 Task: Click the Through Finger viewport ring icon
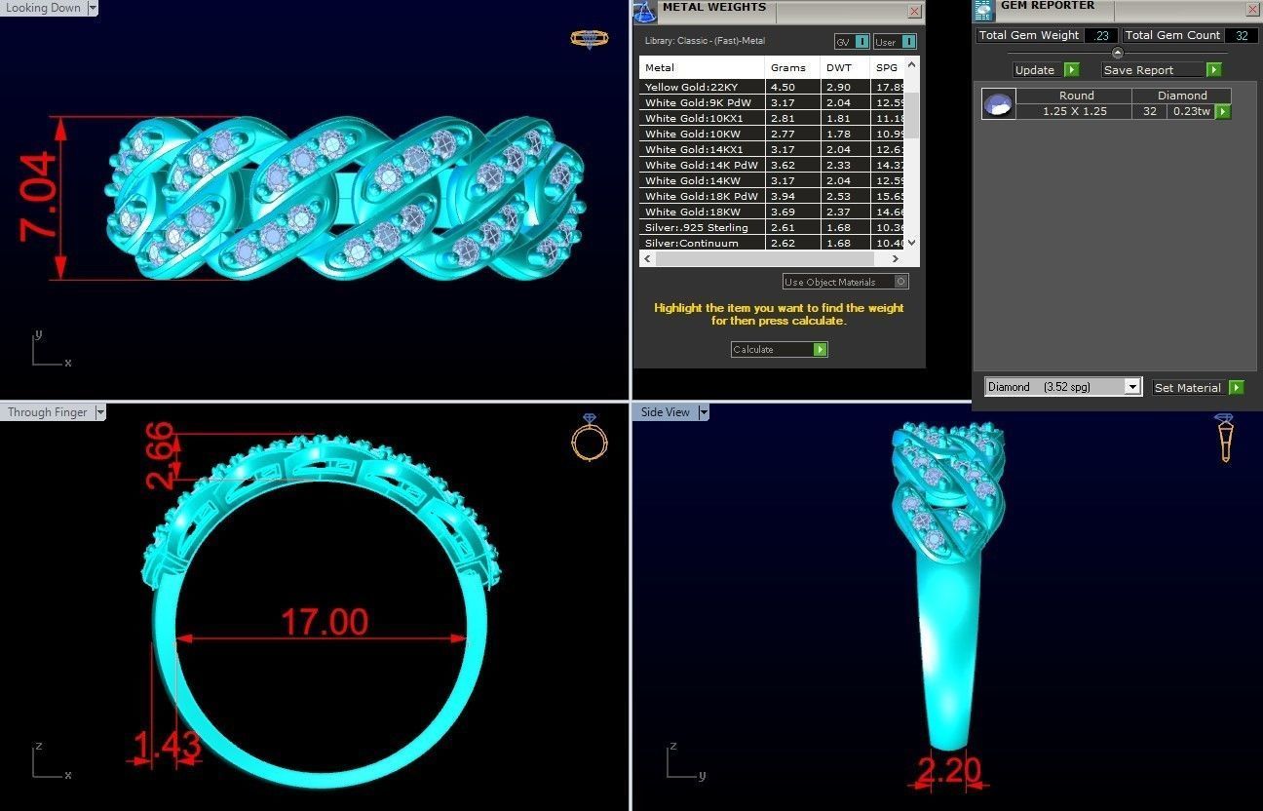click(590, 437)
